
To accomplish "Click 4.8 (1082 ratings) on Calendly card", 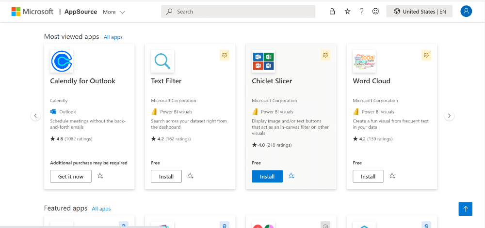I will click(71, 139).
